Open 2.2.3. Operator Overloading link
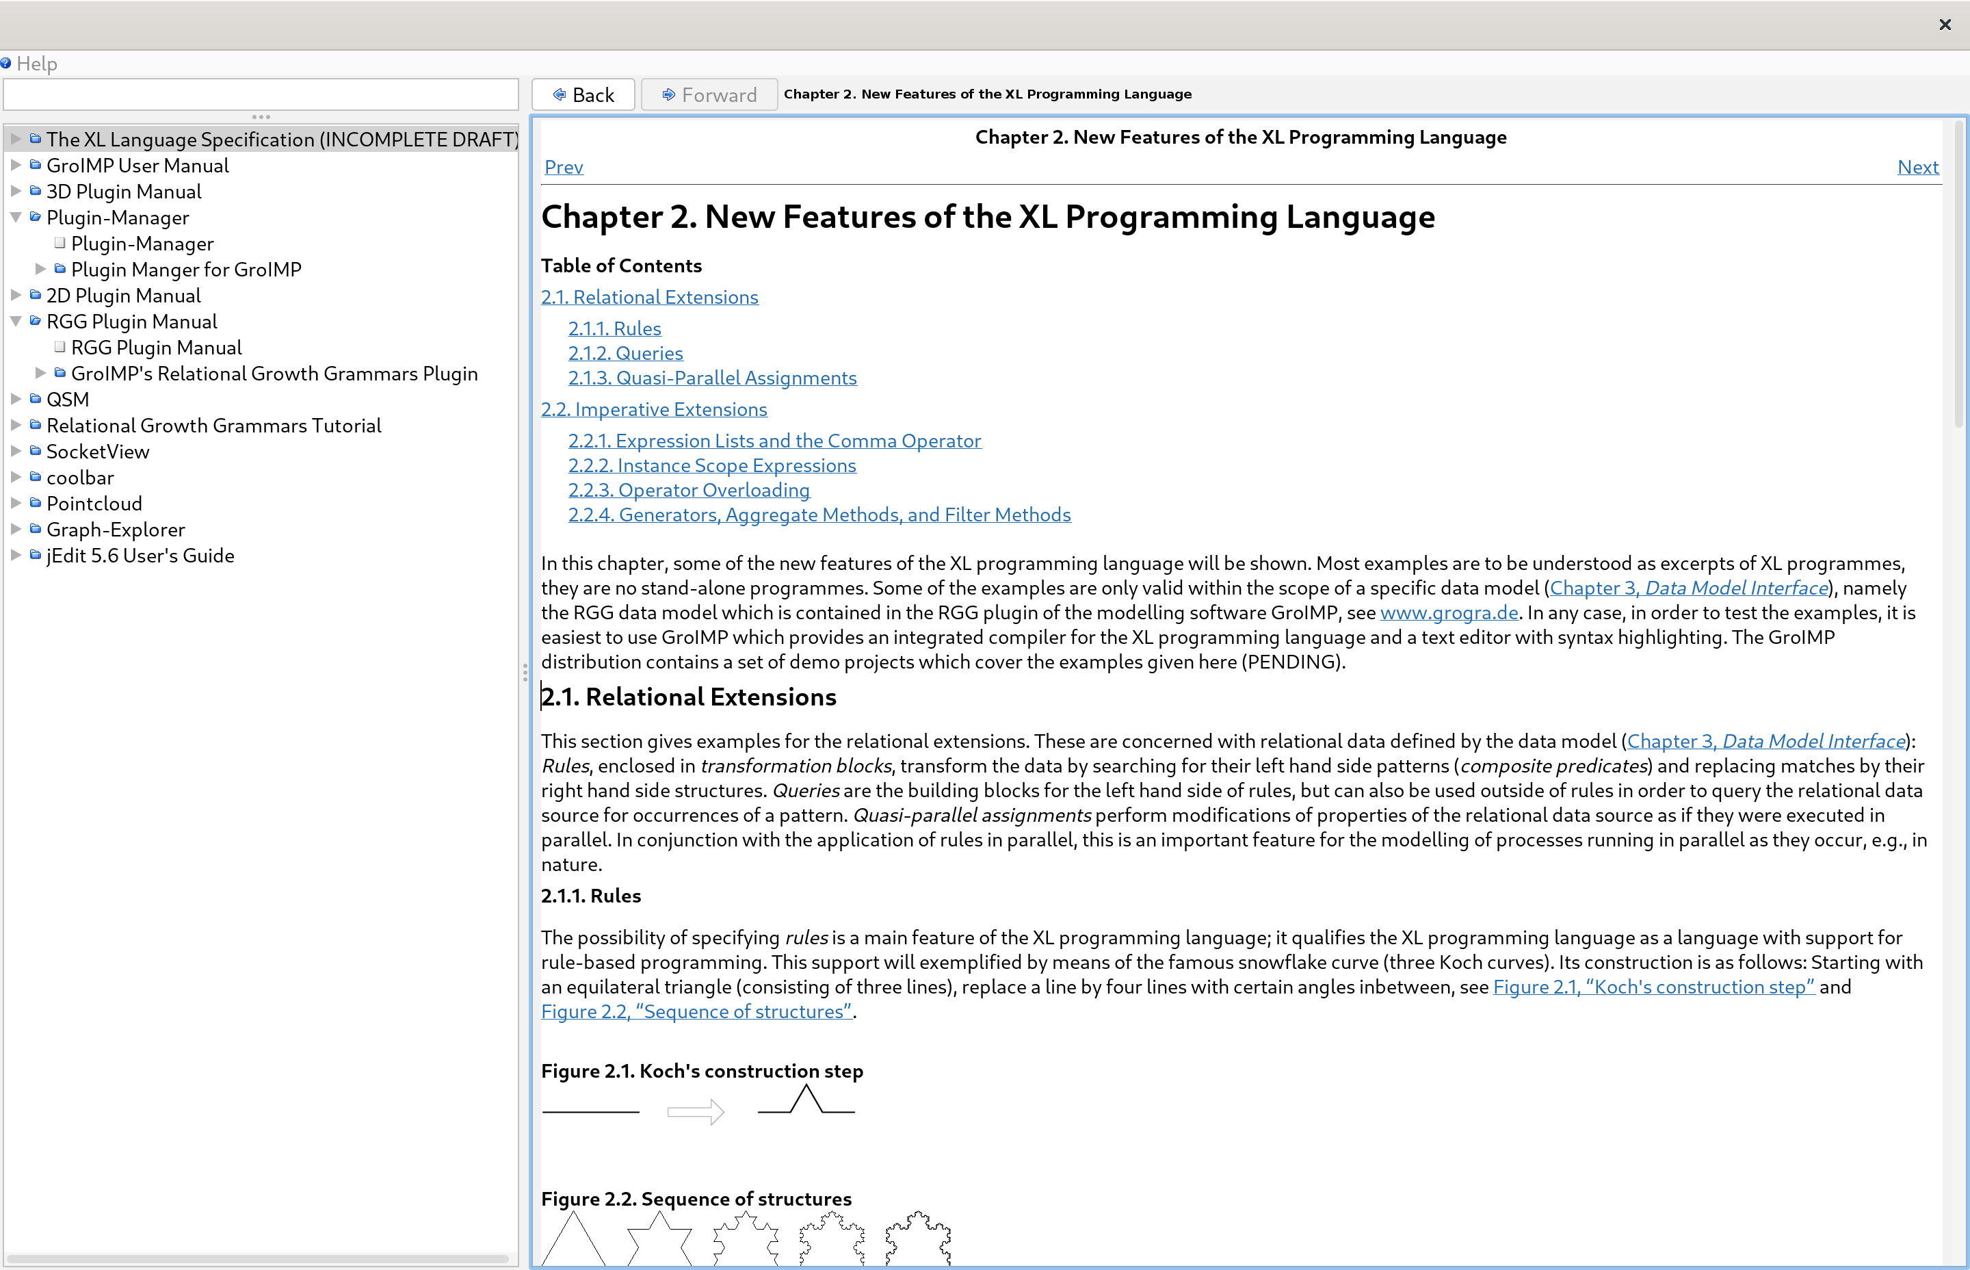The height and width of the screenshot is (1270, 1970). (x=688, y=490)
